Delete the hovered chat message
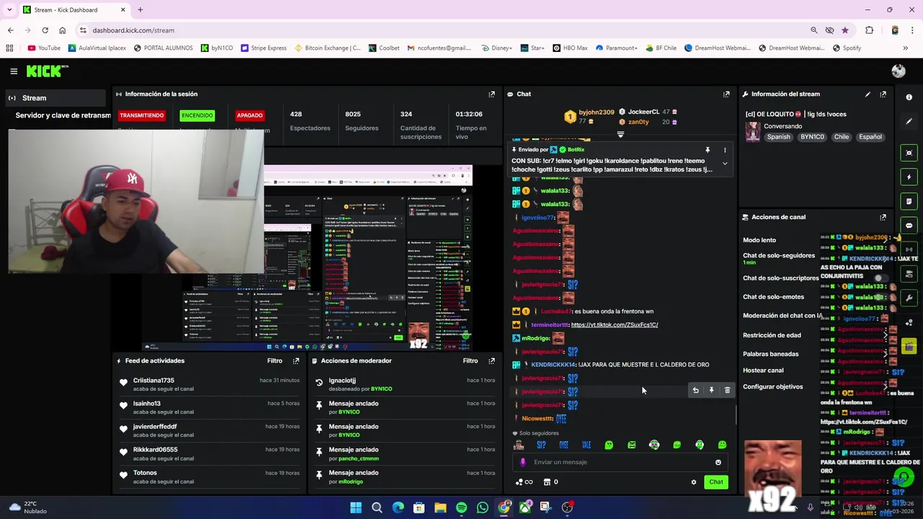The image size is (923, 519). point(727,390)
